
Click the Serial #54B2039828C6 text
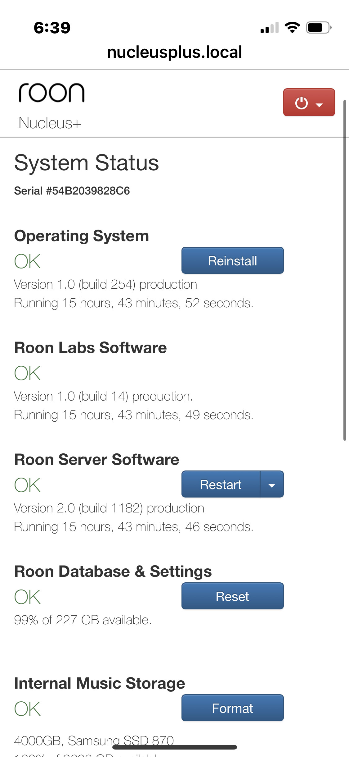point(72,191)
